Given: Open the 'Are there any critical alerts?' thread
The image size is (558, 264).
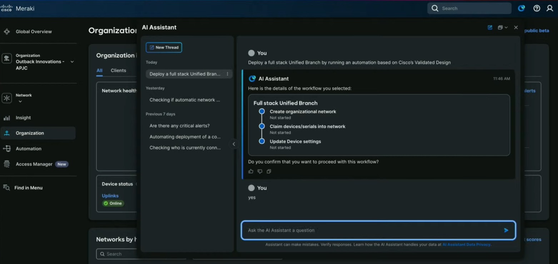Looking at the screenshot, I should pyautogui.click(x=179, y=126).
